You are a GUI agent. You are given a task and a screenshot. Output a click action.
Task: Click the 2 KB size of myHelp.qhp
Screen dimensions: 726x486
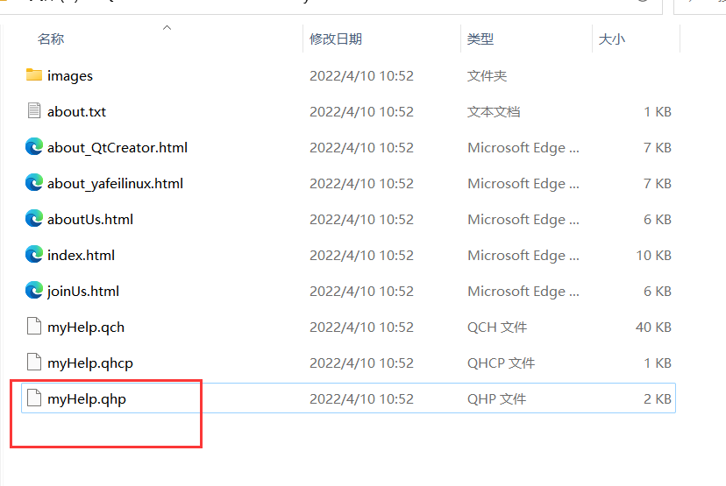point(658,398)
